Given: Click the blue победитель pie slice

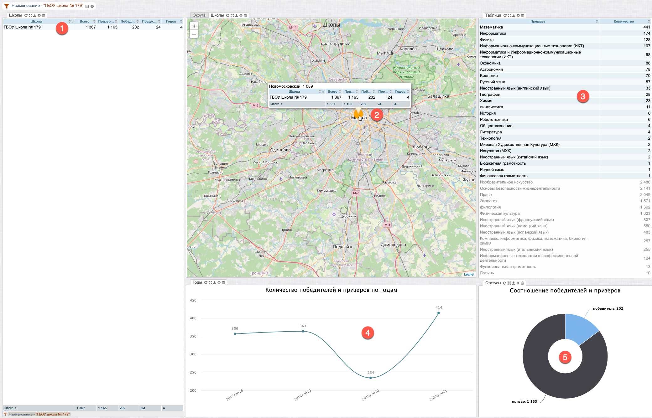Looking at the screenshot, I should point(579,327).
